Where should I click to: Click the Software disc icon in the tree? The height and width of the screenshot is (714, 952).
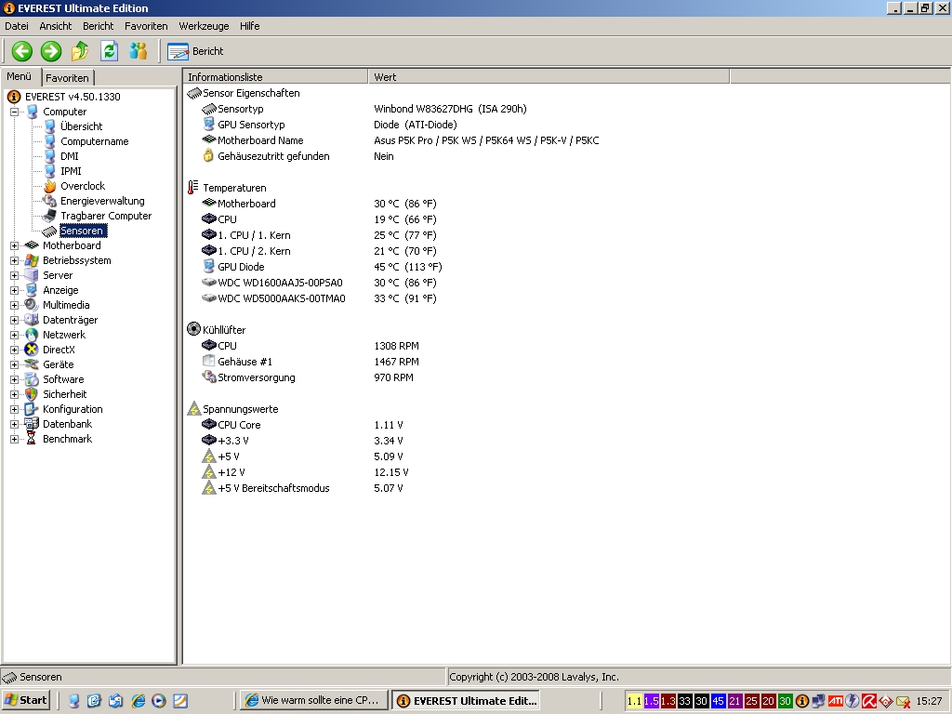[32, 379]
